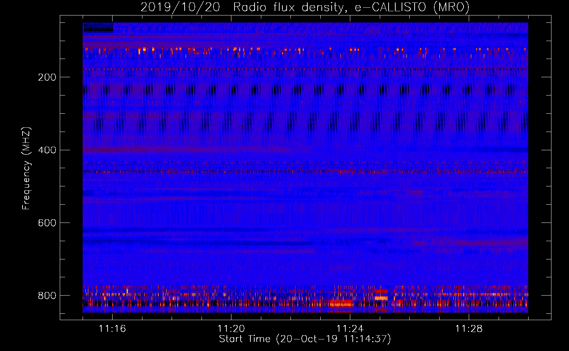This screenshot has height=351, width=569.
Task: Click the 'Frequency (MHZ)' axis label
Action: point(26,168)
